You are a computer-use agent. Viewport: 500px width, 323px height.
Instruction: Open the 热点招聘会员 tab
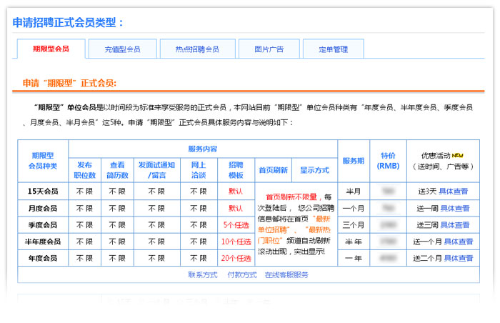[x=197, y=49]
